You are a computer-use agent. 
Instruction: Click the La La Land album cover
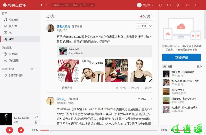tap(6, 119)
